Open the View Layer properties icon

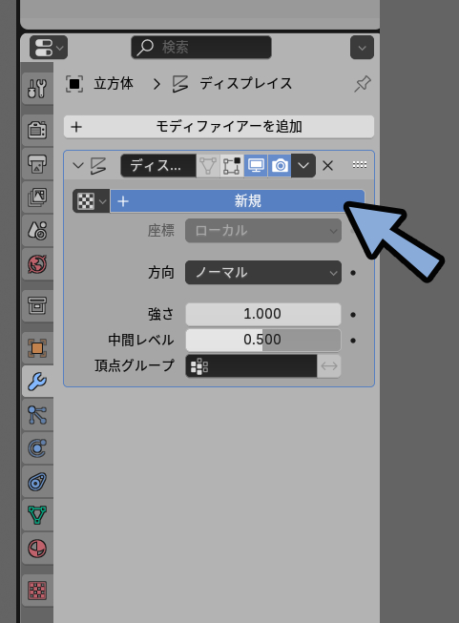(37, 197)
